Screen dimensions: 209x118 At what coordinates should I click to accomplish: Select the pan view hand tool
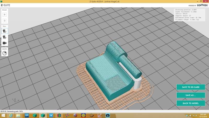coord(4,37)
